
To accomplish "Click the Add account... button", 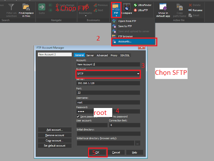I will coord(55,130).
